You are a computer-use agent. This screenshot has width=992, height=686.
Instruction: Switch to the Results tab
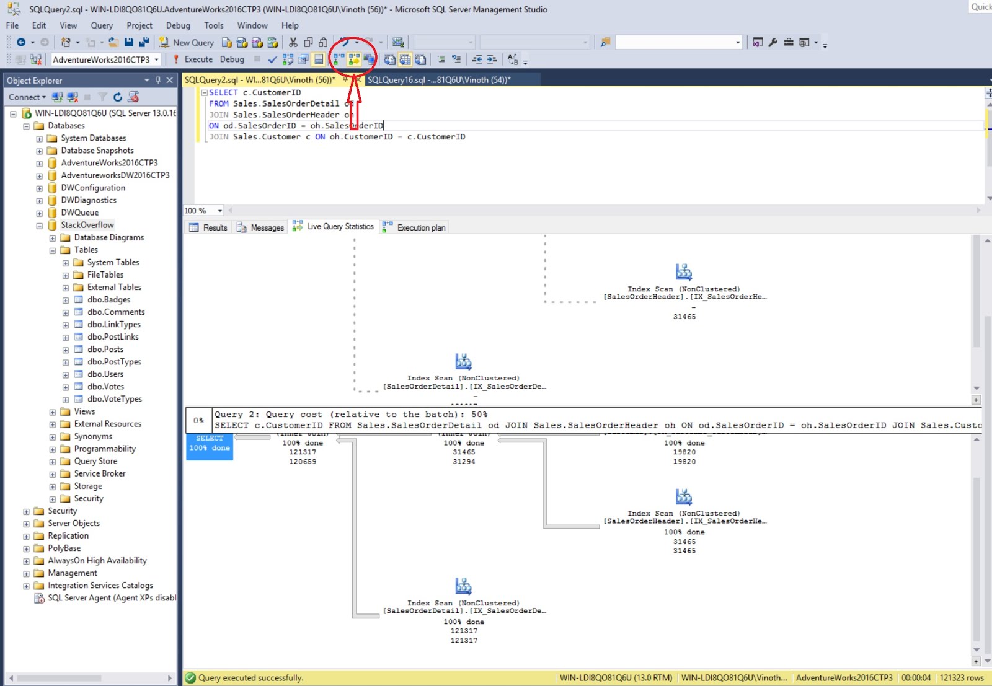click(x=208, y=227)
